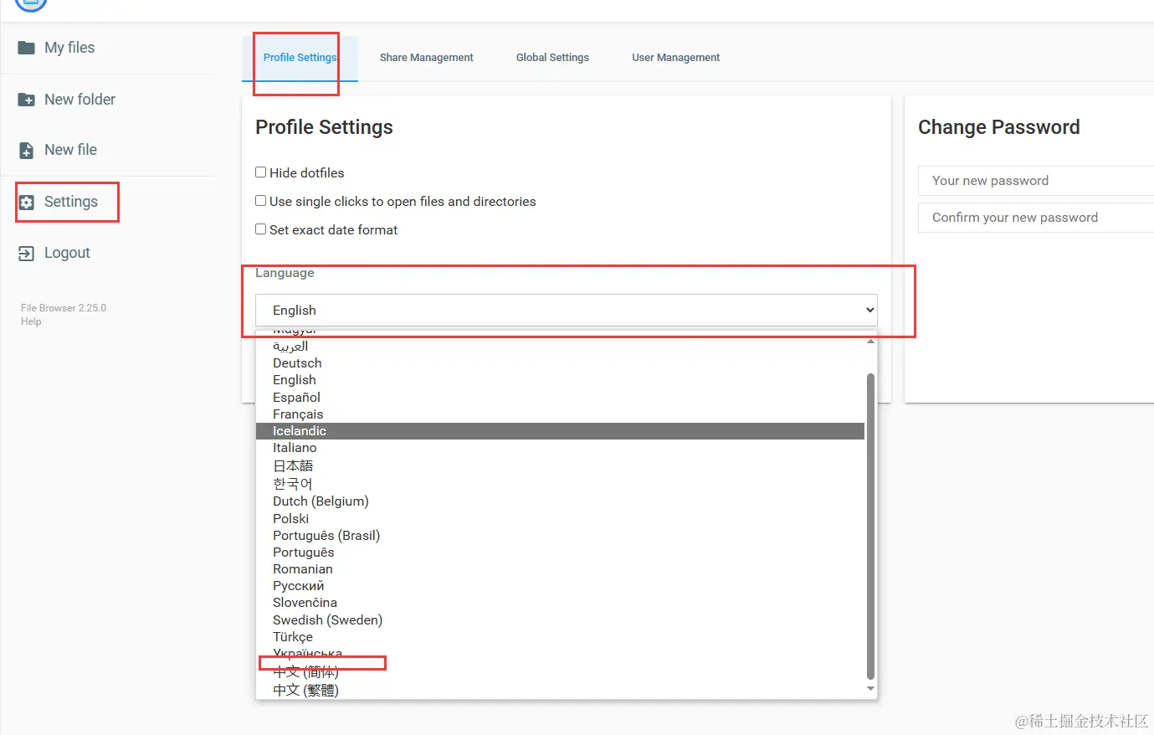The height and width of the screenshot is (735, 1154).
Task: Open the File Browser 2.25.0 version link
Action: [64, 308]
